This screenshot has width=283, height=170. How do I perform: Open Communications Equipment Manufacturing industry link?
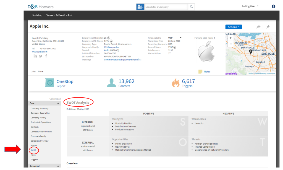122,60
